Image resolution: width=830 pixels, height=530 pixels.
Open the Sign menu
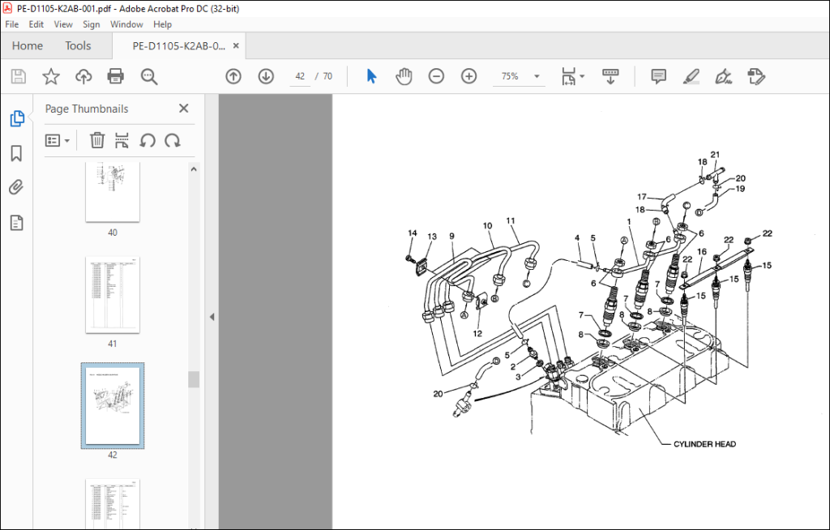(x=91, y=24)
